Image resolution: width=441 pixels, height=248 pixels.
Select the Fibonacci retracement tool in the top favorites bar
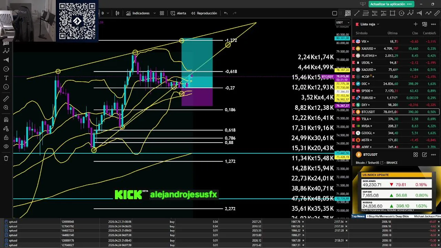366,13
